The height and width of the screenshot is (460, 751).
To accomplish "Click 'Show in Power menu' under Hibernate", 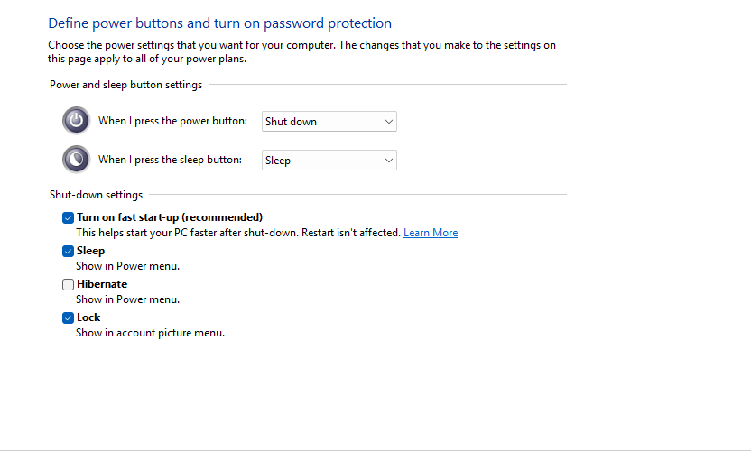I will (127, 299).
